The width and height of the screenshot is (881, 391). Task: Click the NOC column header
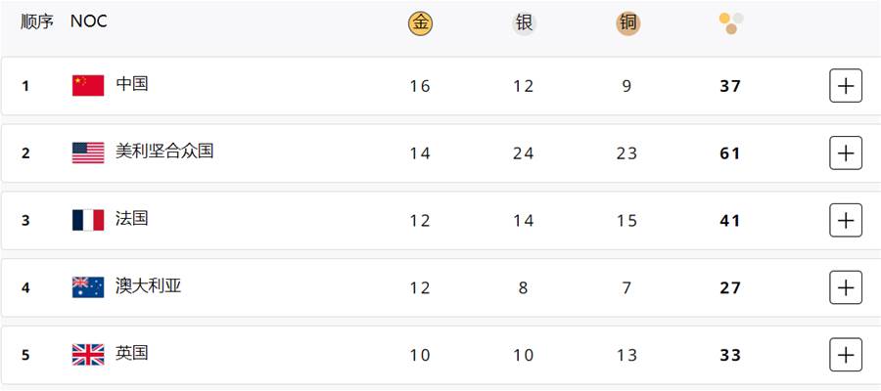pyautogui.click(x=89, y=22)
